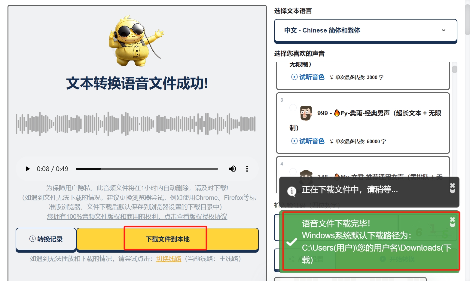Click the voice list scrollbar thumb
Screen dimensions: 470x281
[x=455, y=69]
